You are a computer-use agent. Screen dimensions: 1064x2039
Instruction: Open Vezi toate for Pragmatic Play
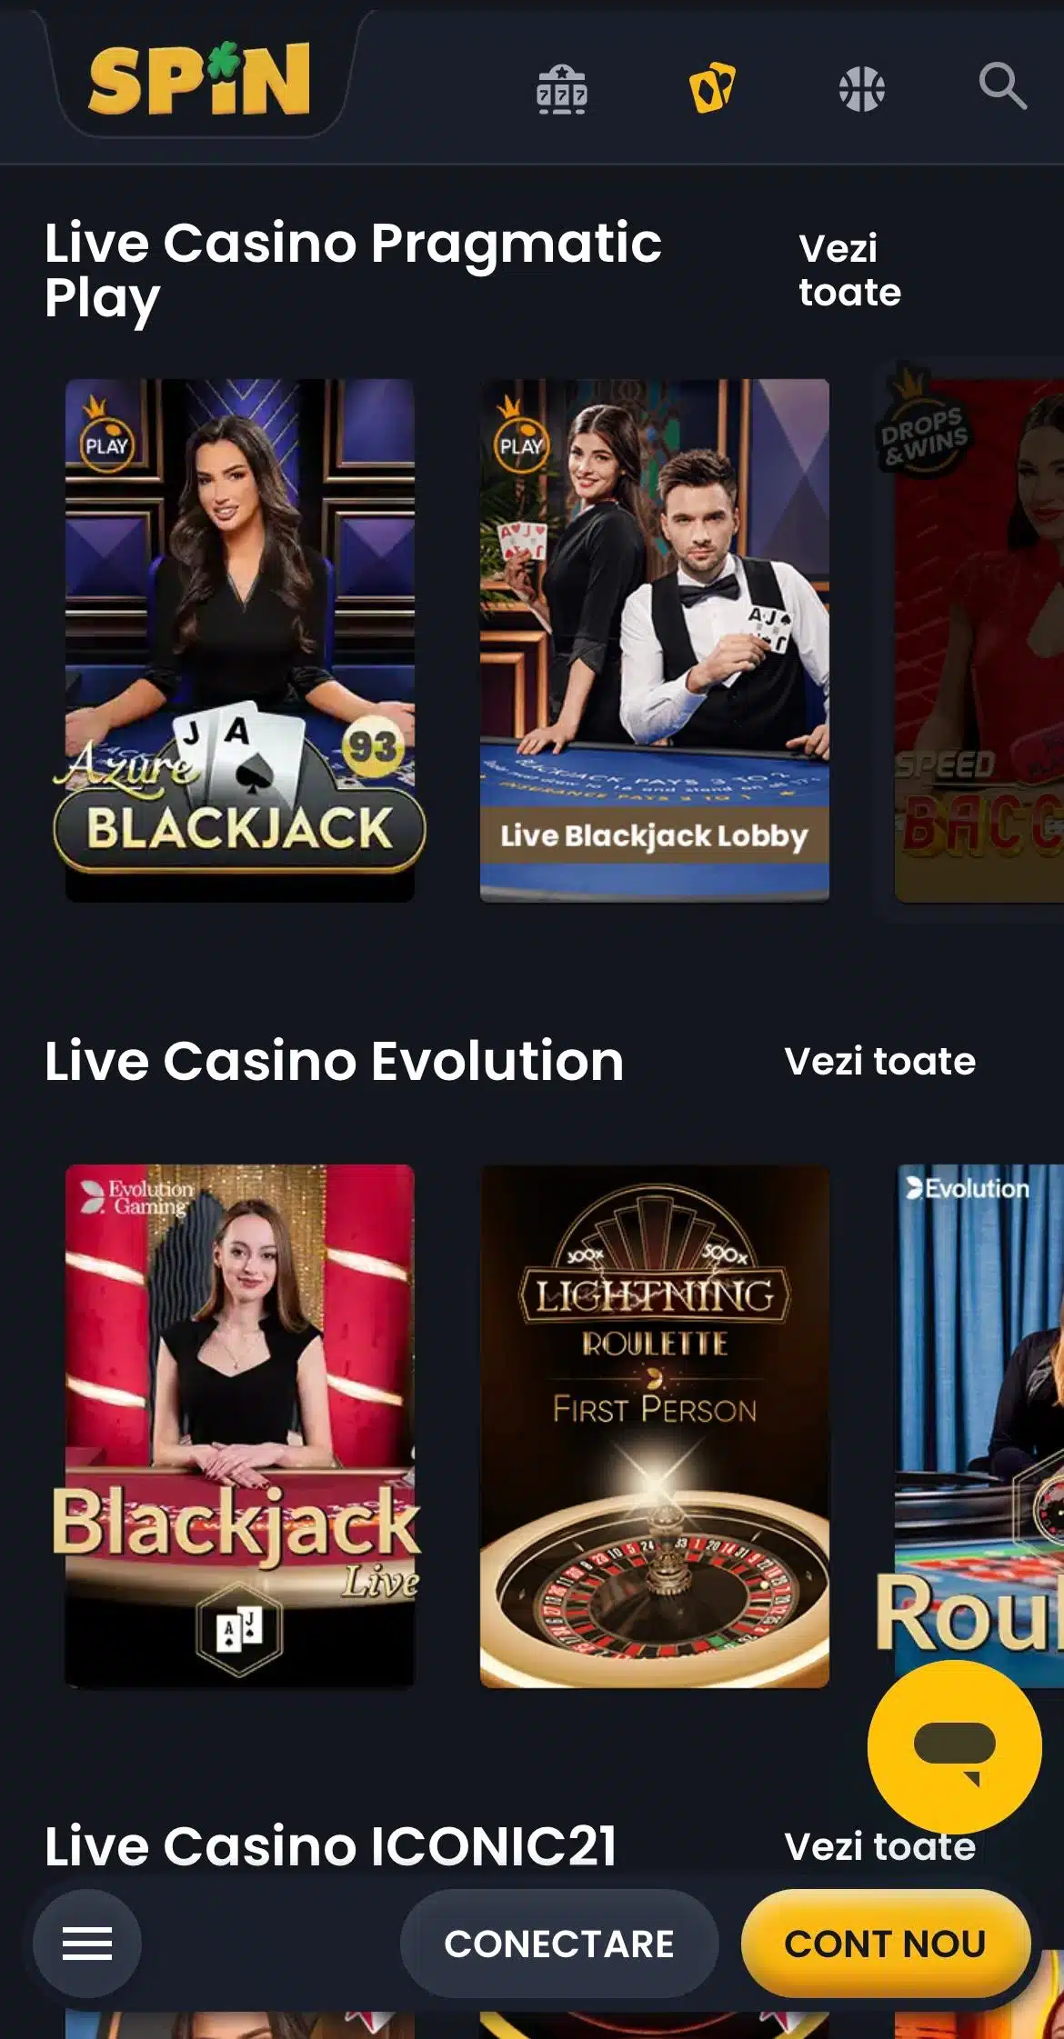pyautogui.click(x=849, y=270)
